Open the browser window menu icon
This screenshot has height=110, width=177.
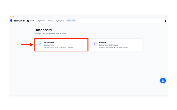[x=166, y=17]
